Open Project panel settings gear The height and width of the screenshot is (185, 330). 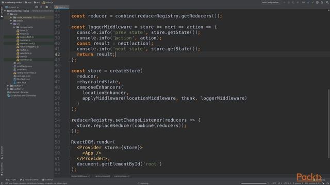[47, 7]
